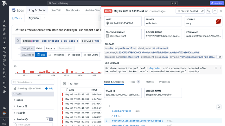The height and width of the screenshot is (126, 225).
Task: Group into Fields
Action: [x=39, y=48]
